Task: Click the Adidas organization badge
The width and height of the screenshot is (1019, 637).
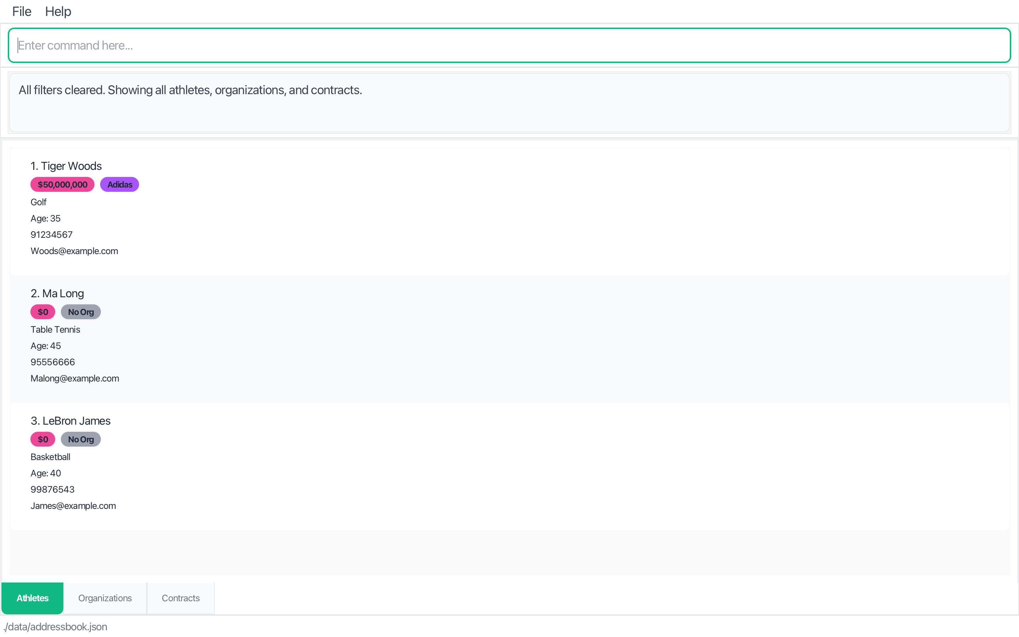Action: click(120, 184)
